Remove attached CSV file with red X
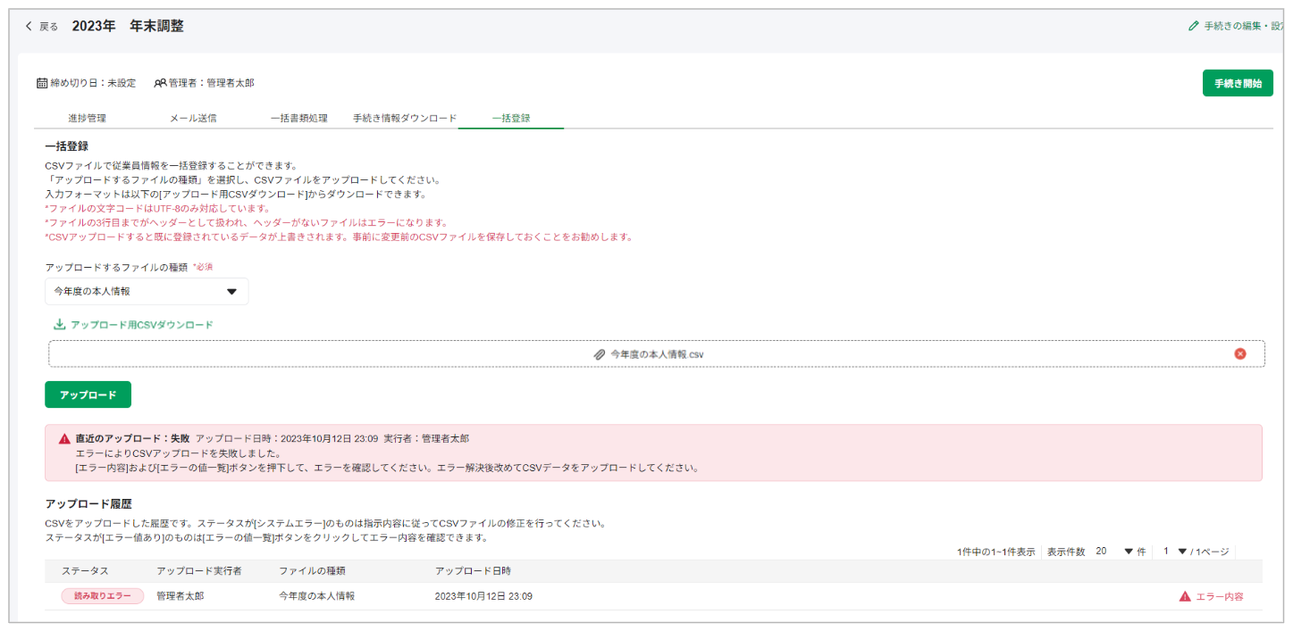This screenshot has width=1293, height=631. 1239,353
